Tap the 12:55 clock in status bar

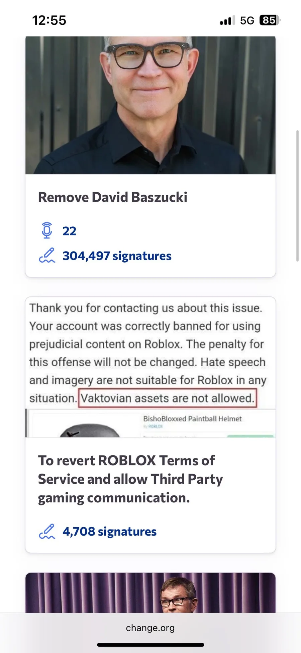tap(49, 20)
